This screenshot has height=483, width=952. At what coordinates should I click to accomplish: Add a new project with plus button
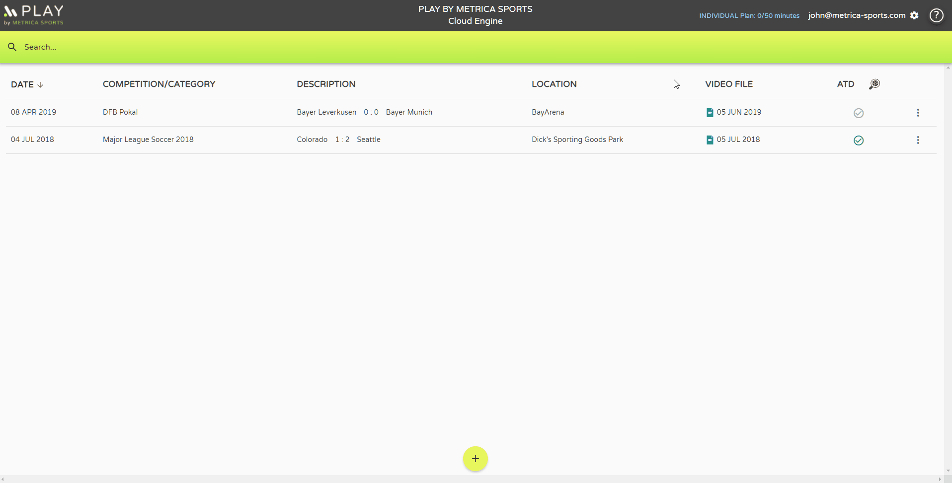coord(476,459)
